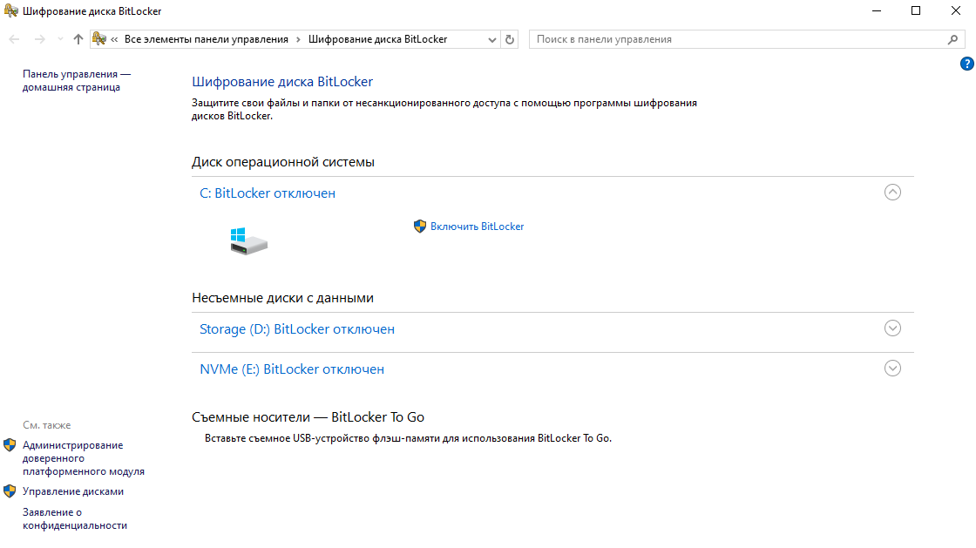The height and width of the screenshot is (548, 976).
Task: Click the up arrow navigation button
Action: pyautogui.click(x=78, y=39)
